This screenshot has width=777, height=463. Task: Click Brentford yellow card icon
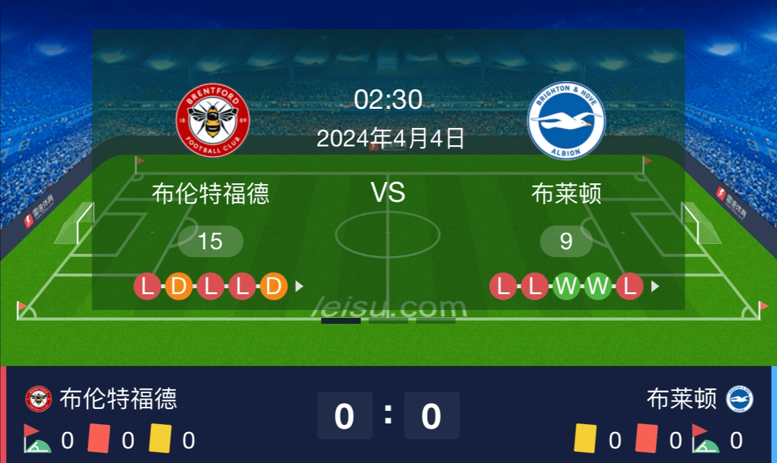tap(160, 438)
